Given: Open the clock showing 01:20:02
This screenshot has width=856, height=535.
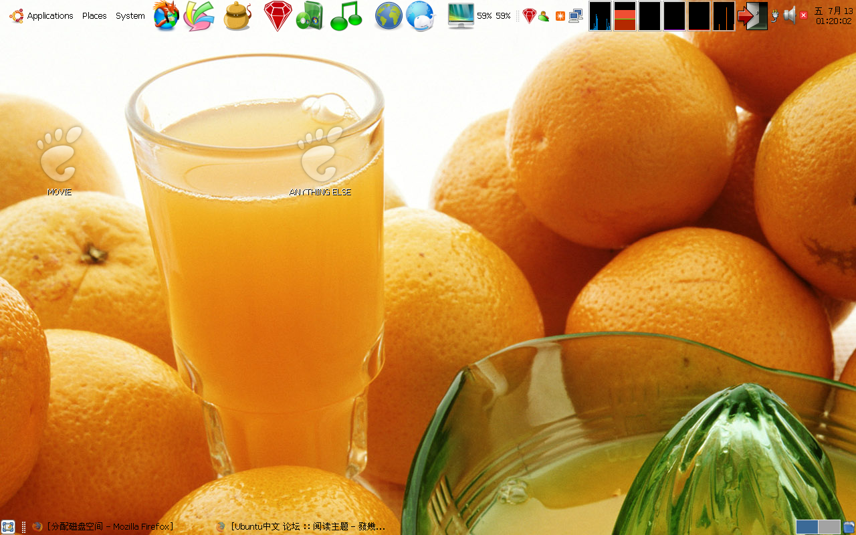Looking at the screenshot, I should point(834,16).
